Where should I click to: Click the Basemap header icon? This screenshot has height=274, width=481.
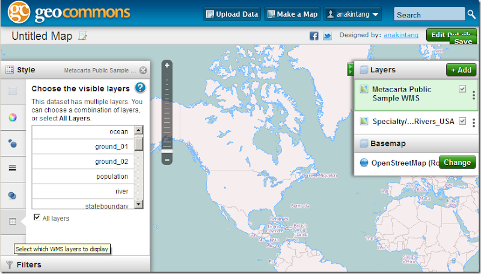point(364,143)
